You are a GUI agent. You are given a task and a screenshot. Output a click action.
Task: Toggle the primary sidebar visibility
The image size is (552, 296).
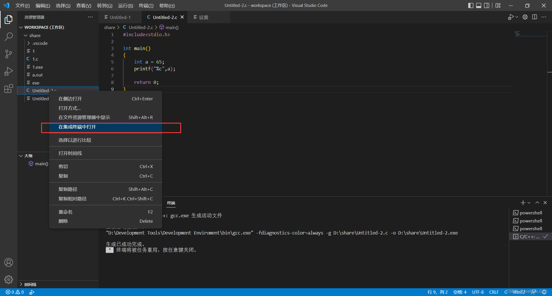[x=471, y=5]
